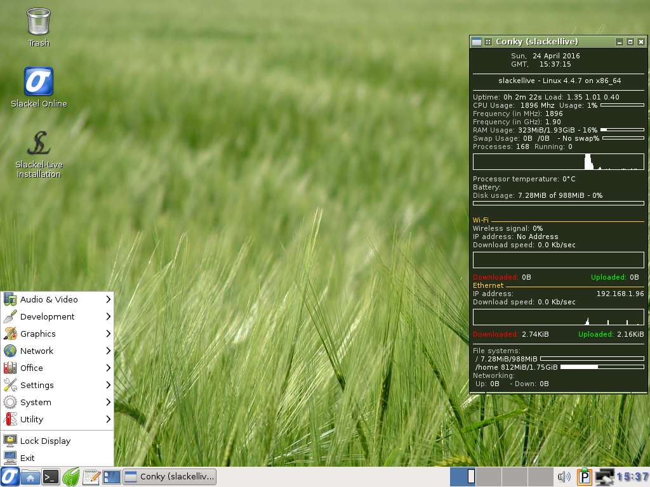Close the Conky window
The height and width of the screenshot is (487, 650).
click(641, 42)
